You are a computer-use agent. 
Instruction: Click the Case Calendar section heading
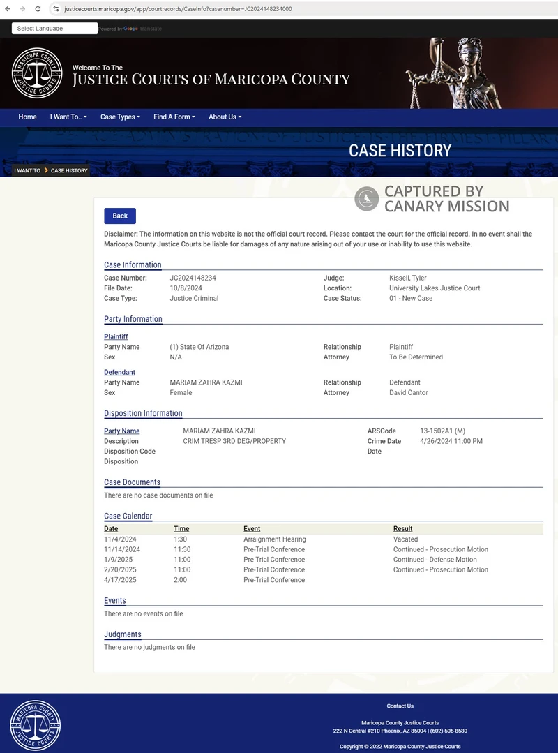coord(128,516)
